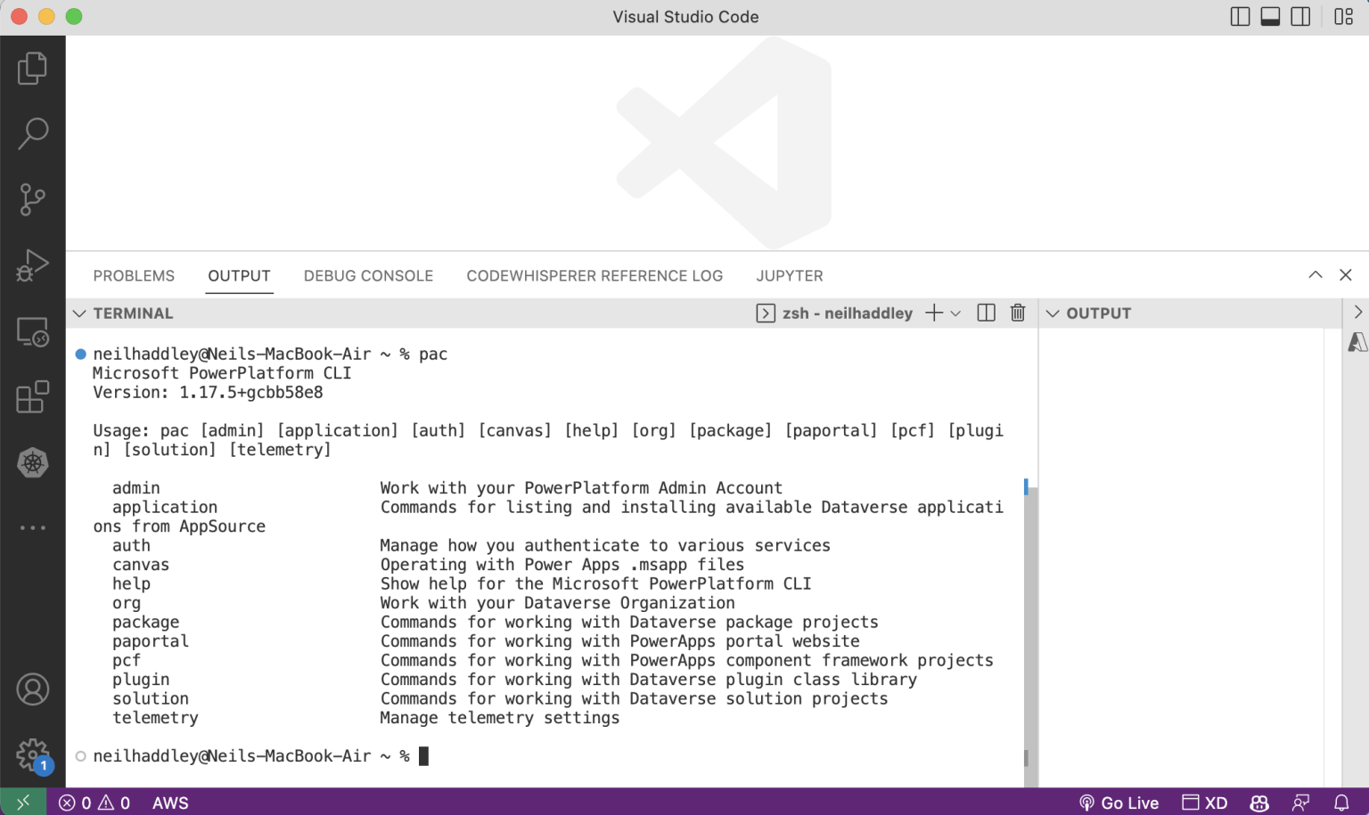The width and height of the screenshot is (1369, 815).
Task: Toggle primary side bar layout button
Action: coord(1240,17)
